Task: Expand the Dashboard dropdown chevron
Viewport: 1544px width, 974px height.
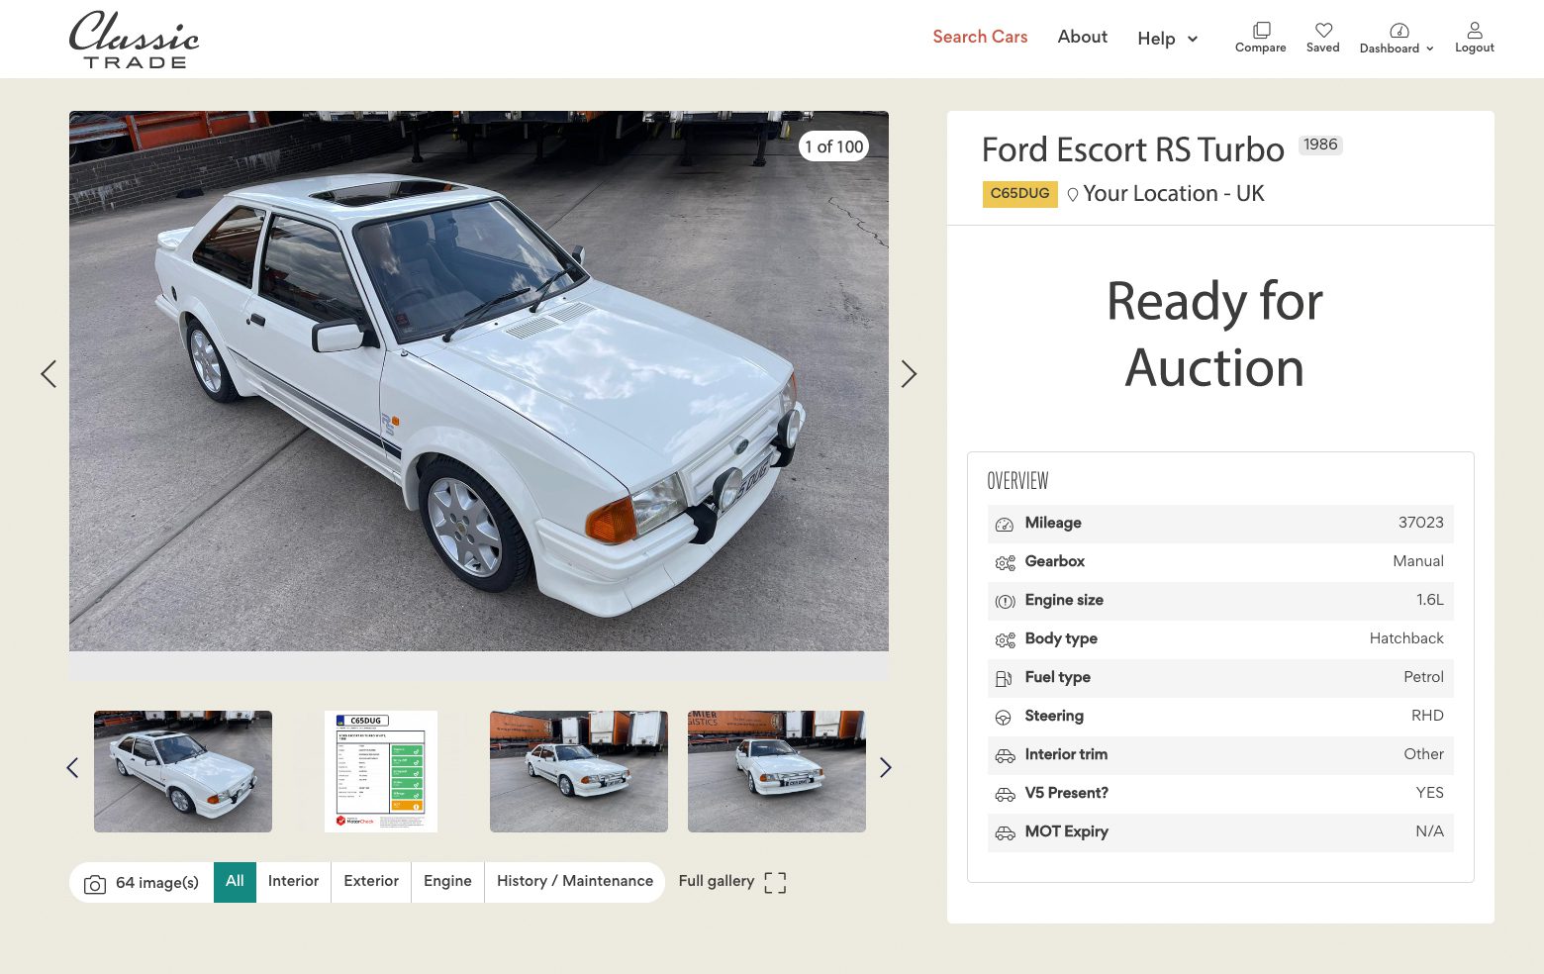Action: click(x=1430, y=49)
